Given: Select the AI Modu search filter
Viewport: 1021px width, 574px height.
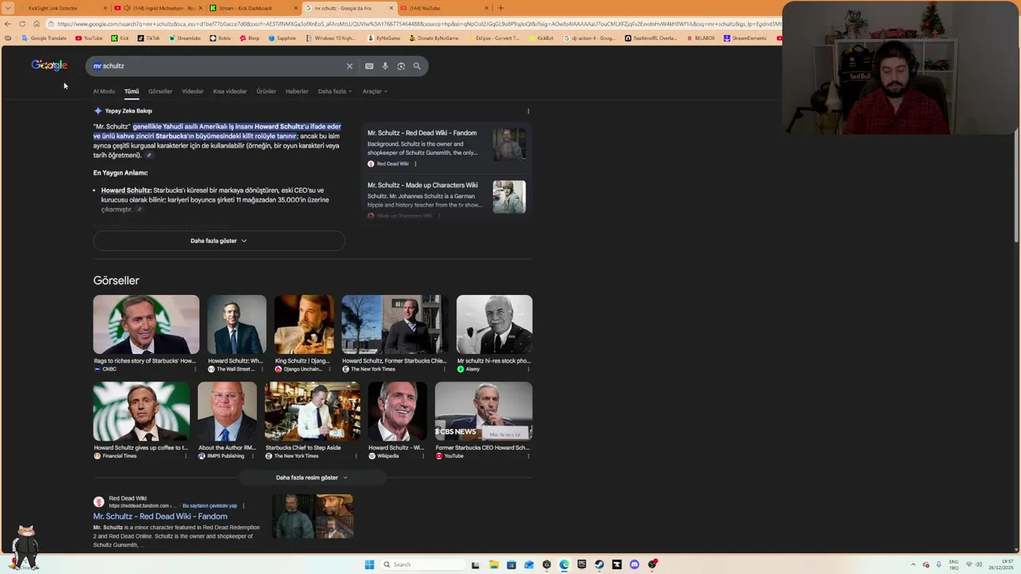Looking at the screenshot, I should 104,92.
